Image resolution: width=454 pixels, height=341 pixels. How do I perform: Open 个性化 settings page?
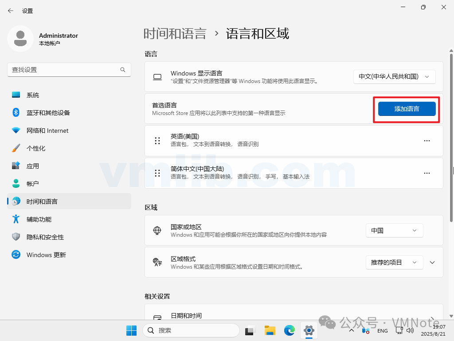pos(35,148)
